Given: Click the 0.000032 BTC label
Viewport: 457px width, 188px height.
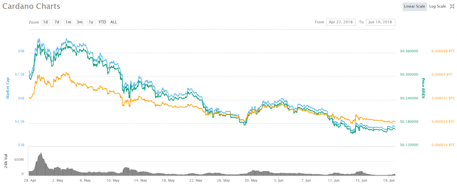Looking at the screenshot, I should click(443, 98).
